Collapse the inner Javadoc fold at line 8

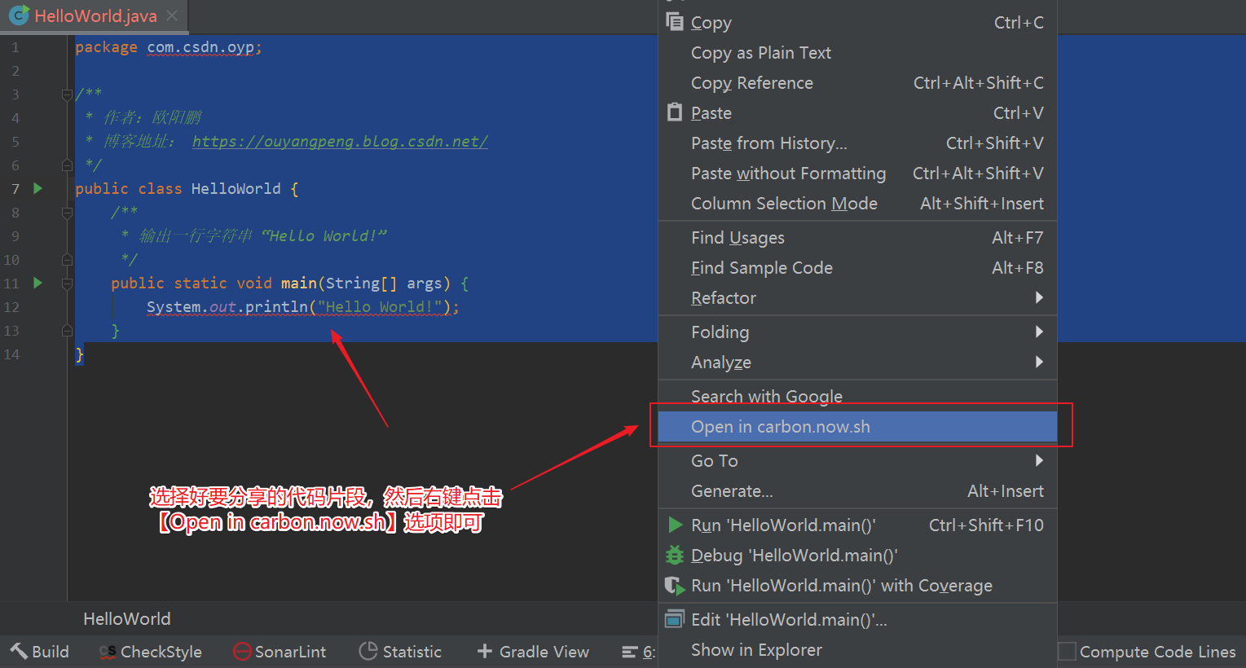(x=68, y=213)
